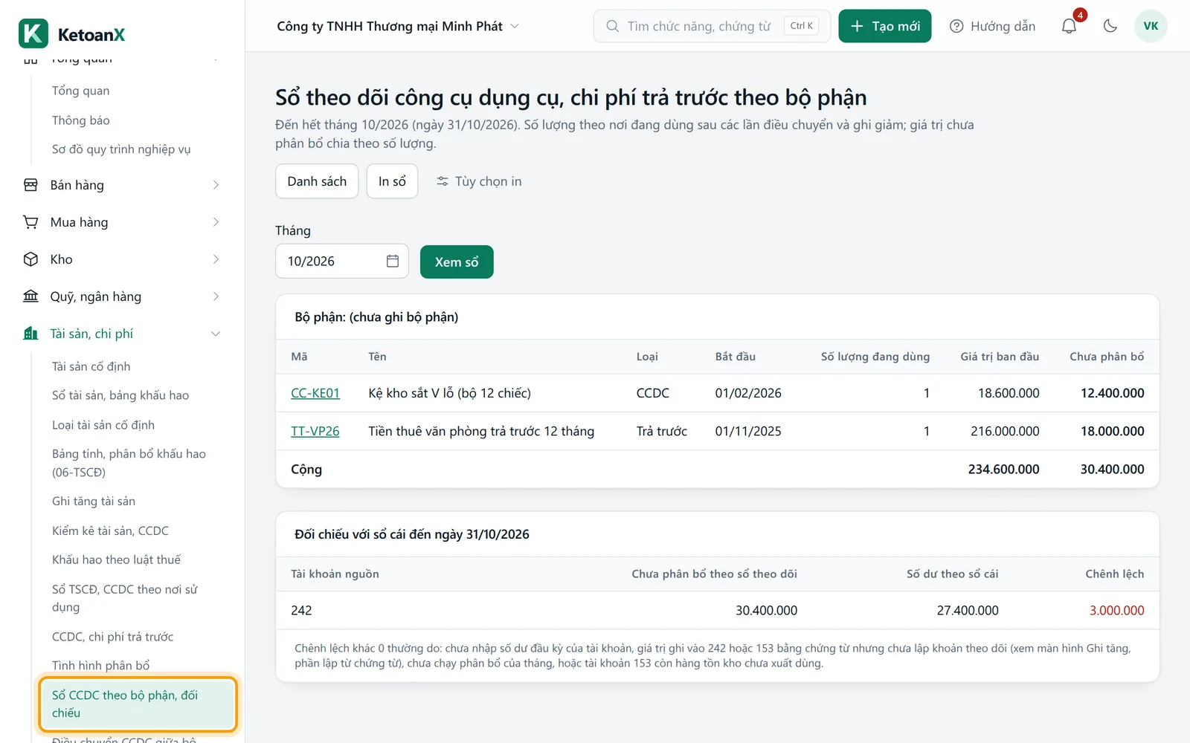Screen dimensions: 1190x743
Task: Expand the Bán hàng menu chevron
Action: 216,185
